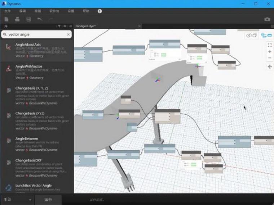Open the library filter funnel options
The image size is (274, 205).
(59, 26)
